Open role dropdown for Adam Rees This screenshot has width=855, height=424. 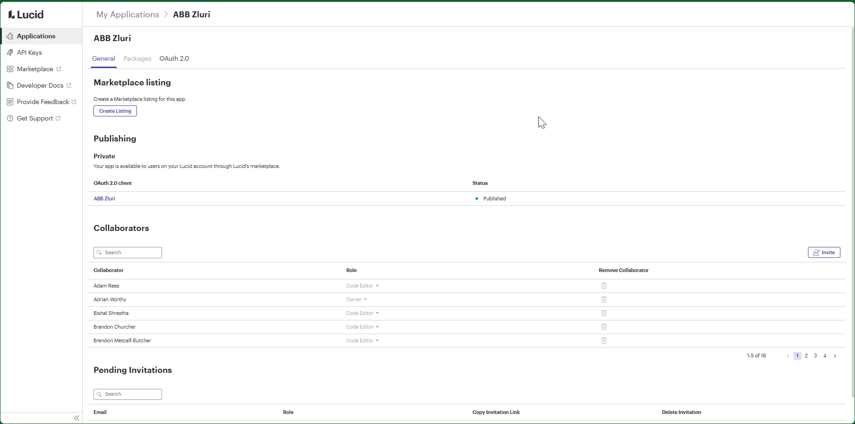tap(362, 286)
